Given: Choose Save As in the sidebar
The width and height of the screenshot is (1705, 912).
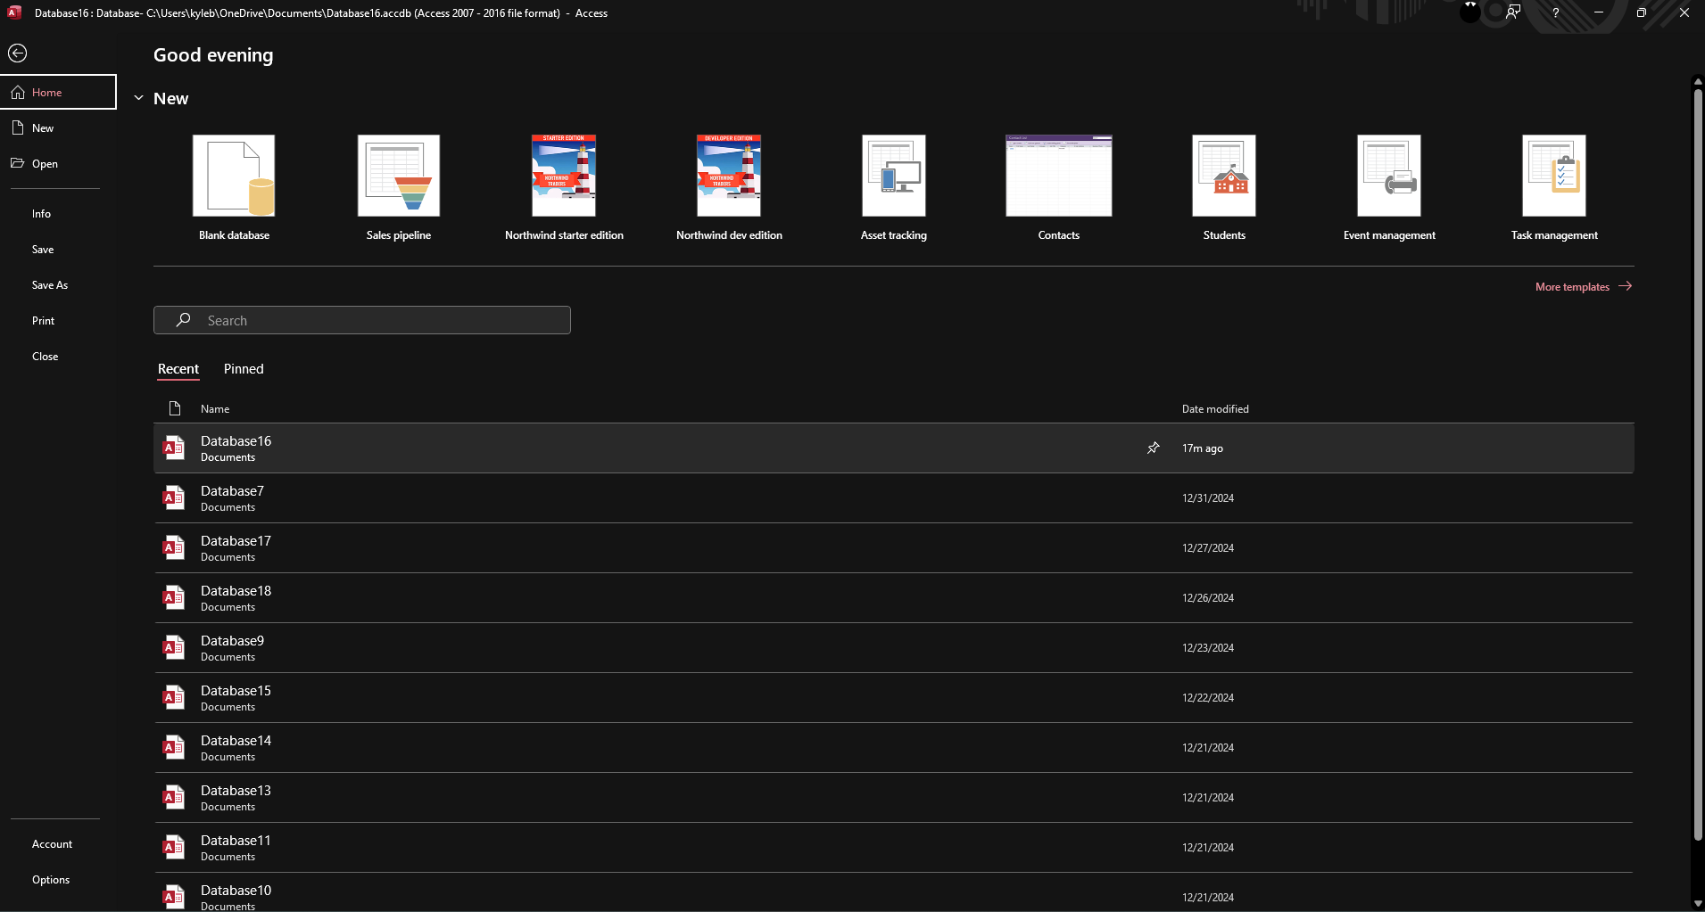Looking at the screenshot, I should tap(50, 285).
